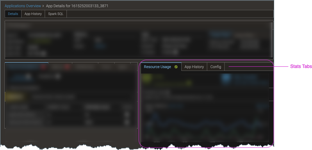Screen dimensions: 312x150
Task: Select the Details tab
Action: (13, 14)
